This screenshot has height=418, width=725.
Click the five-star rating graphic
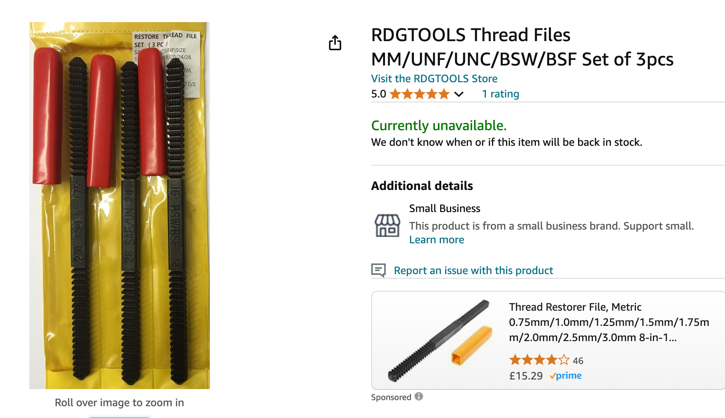[420, 94]
